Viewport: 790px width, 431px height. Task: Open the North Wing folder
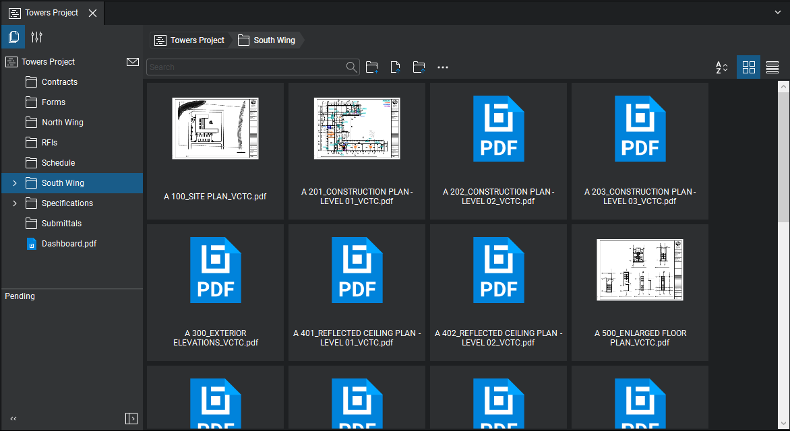coord(62,123)
